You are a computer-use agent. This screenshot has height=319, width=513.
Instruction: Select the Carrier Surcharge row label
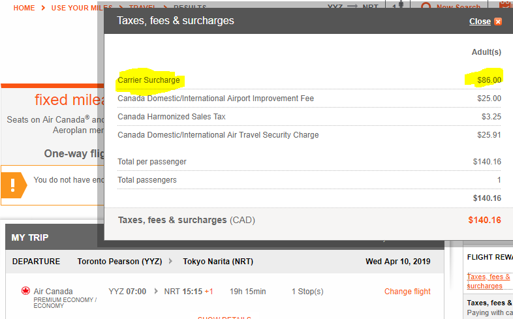[x=149, y=80]
